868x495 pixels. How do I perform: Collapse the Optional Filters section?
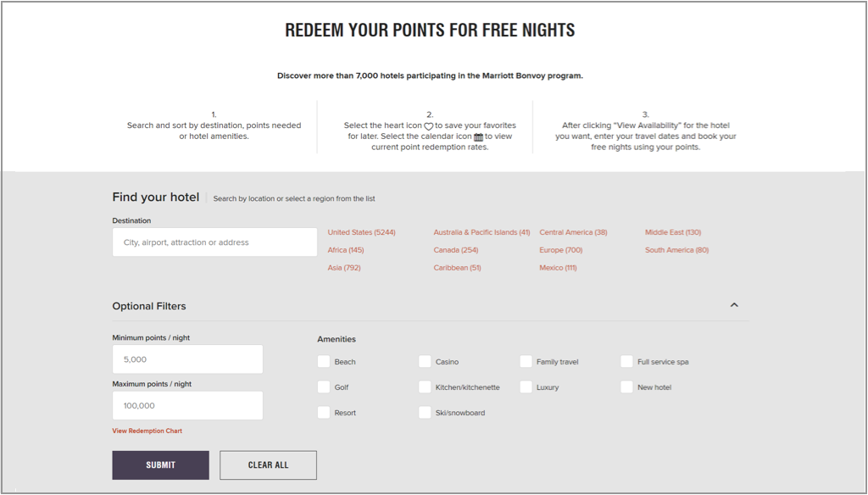point(734,305)
